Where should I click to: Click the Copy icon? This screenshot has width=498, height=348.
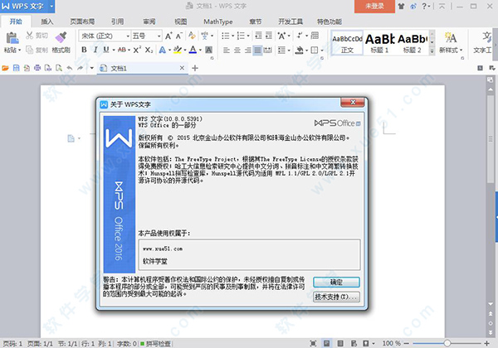(30, 50)
